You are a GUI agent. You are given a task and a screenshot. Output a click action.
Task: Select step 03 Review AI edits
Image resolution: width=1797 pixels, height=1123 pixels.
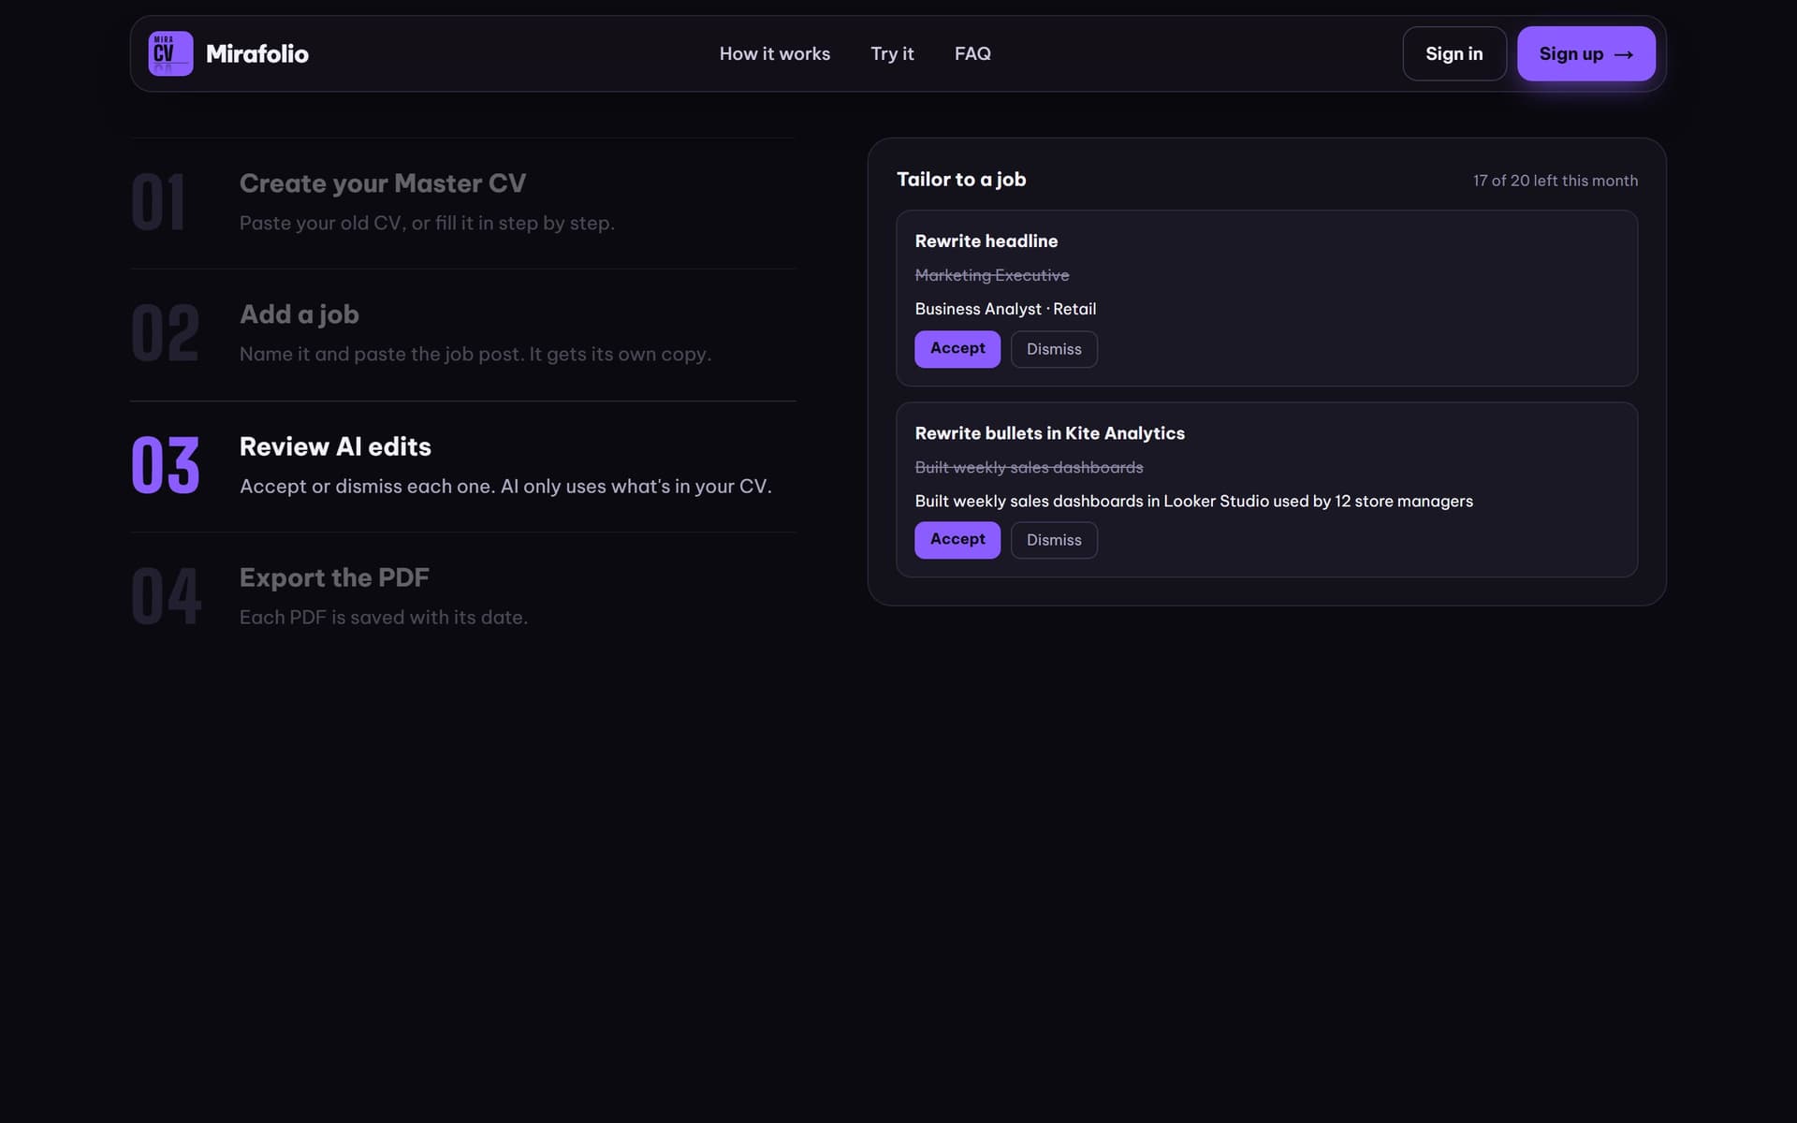click(x=463, y=466)
